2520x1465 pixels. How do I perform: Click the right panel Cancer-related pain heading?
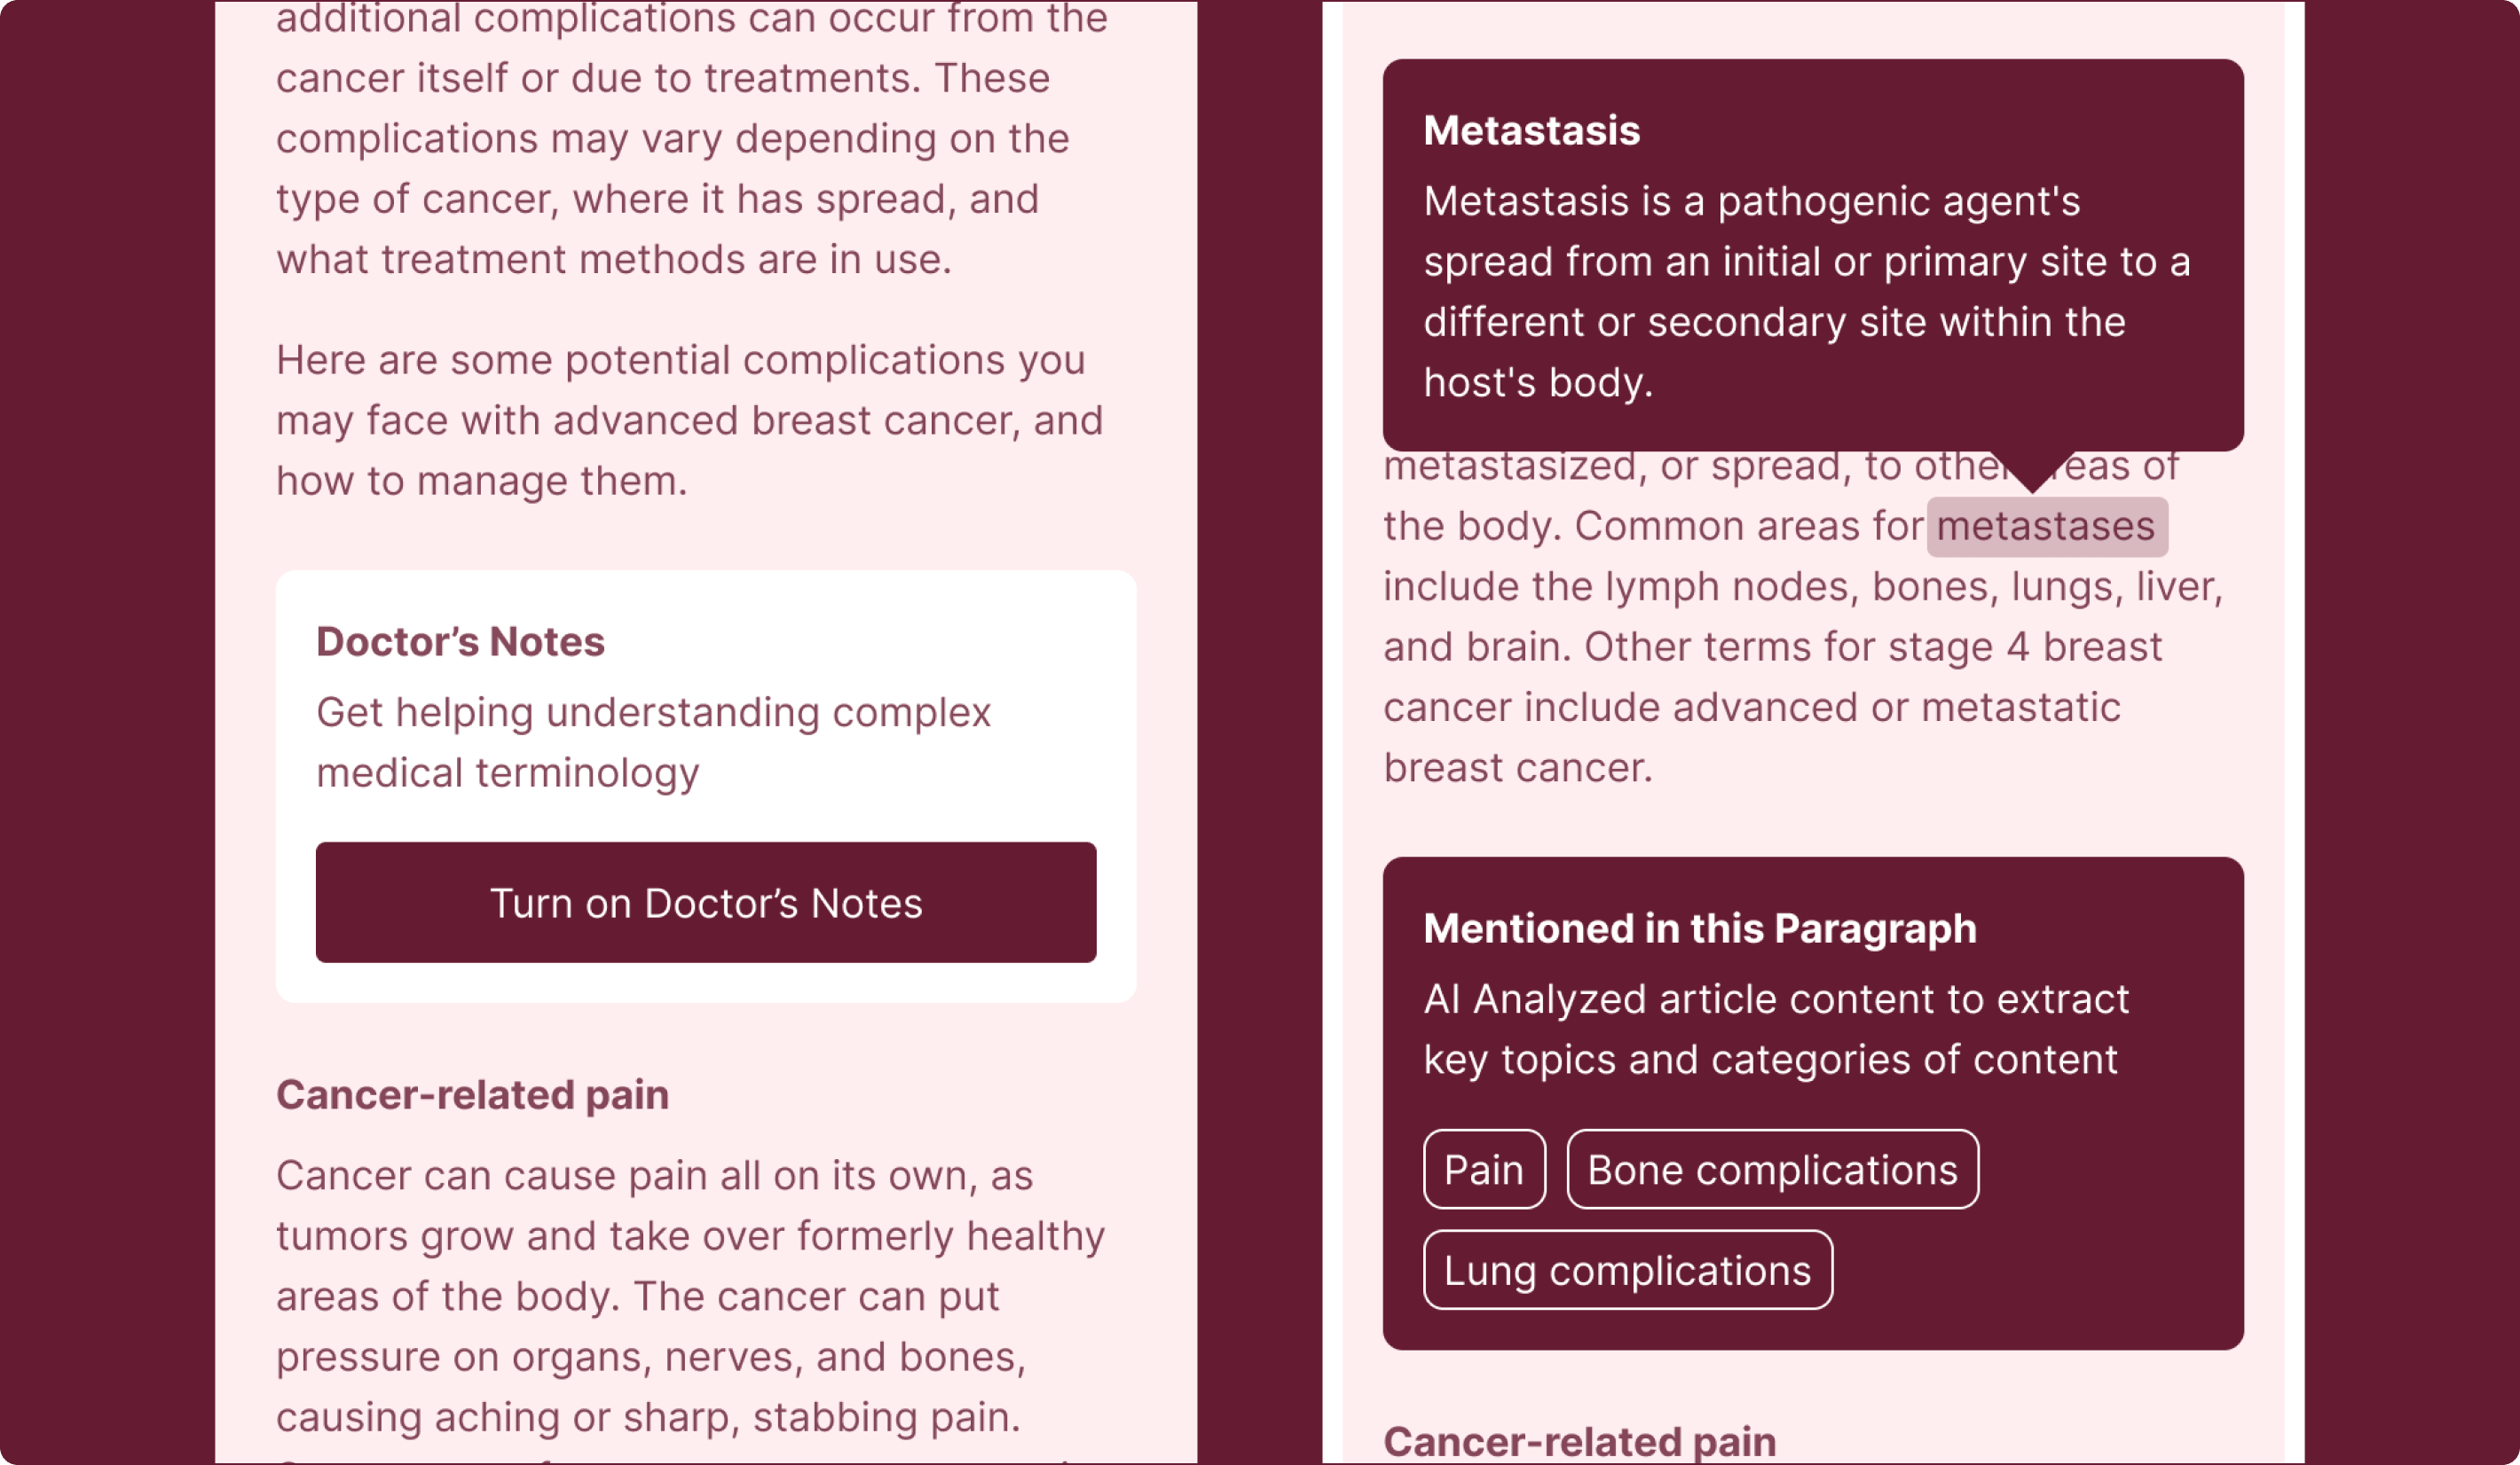coord(1579,1440)
